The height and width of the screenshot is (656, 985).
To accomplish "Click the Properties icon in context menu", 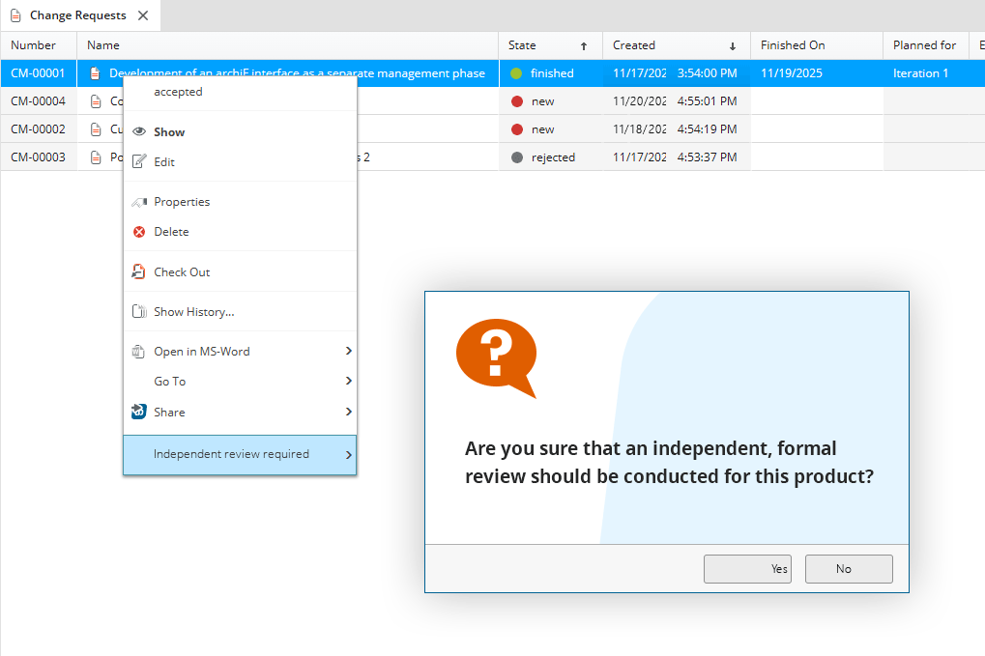I will [139, 202].
